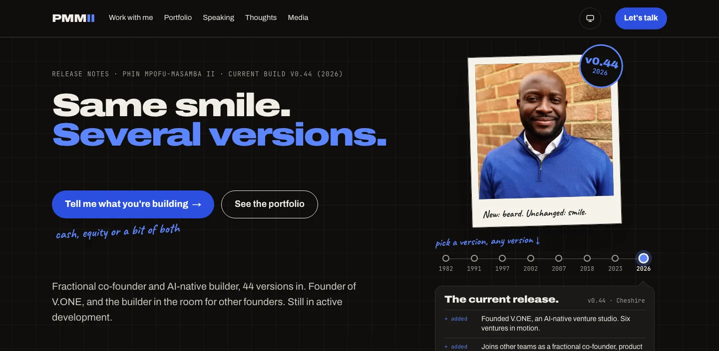The height and width of the screenshot is (351, 719).
Task: Select the 1991 version dot
Action: 474,258
